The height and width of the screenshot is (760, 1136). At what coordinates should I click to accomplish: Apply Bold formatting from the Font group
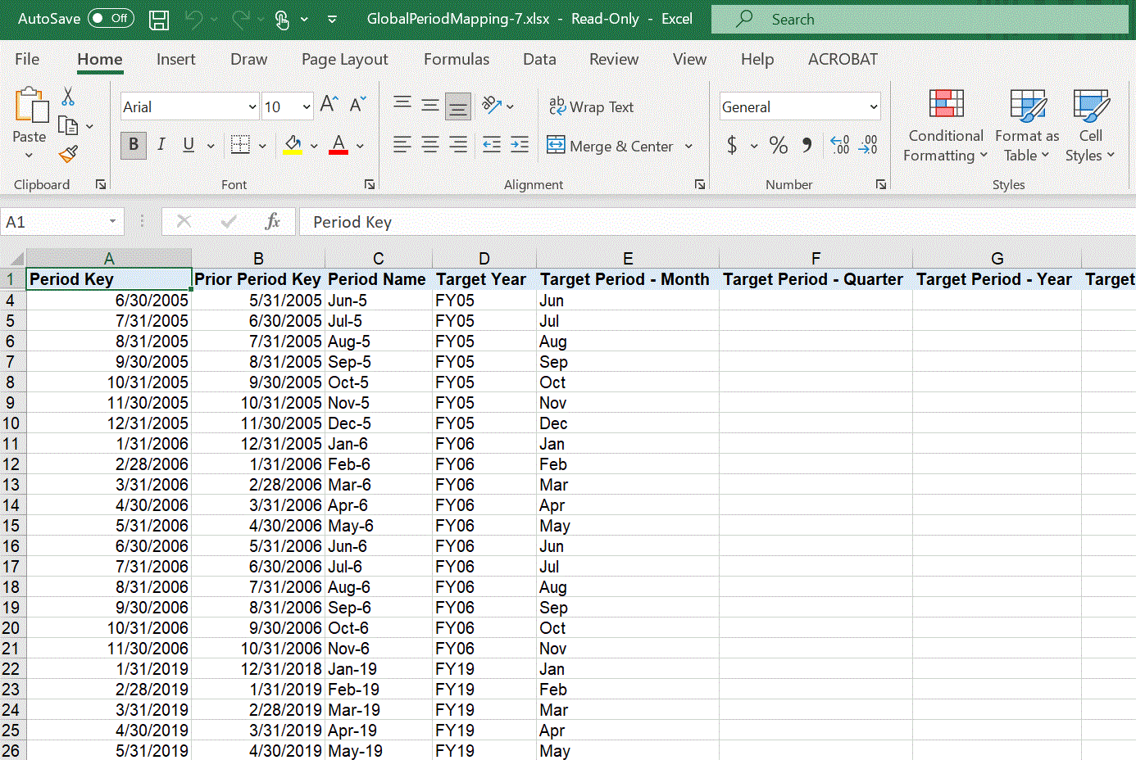[x=133, y=144]
